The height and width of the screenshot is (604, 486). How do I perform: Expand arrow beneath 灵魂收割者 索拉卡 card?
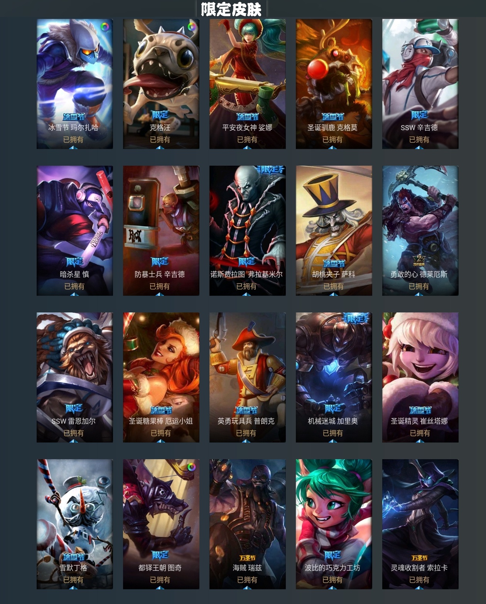tap(419, 587)
